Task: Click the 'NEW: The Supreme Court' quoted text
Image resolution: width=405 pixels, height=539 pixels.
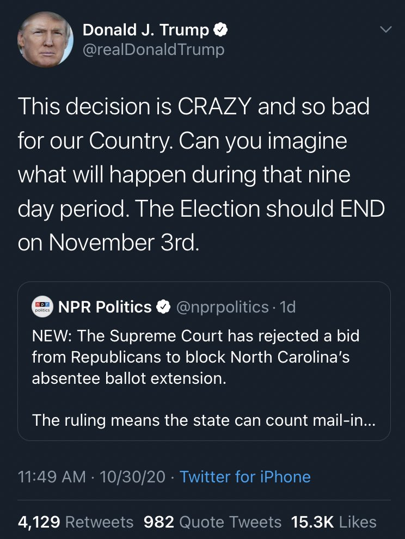Action: tap(195, 357)
